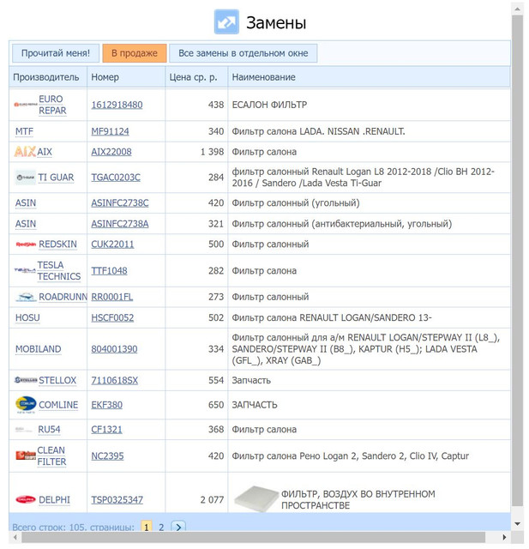Open part number 7110618SX
This screenshot has height=549, width=529.
click(x=114, y=381)
